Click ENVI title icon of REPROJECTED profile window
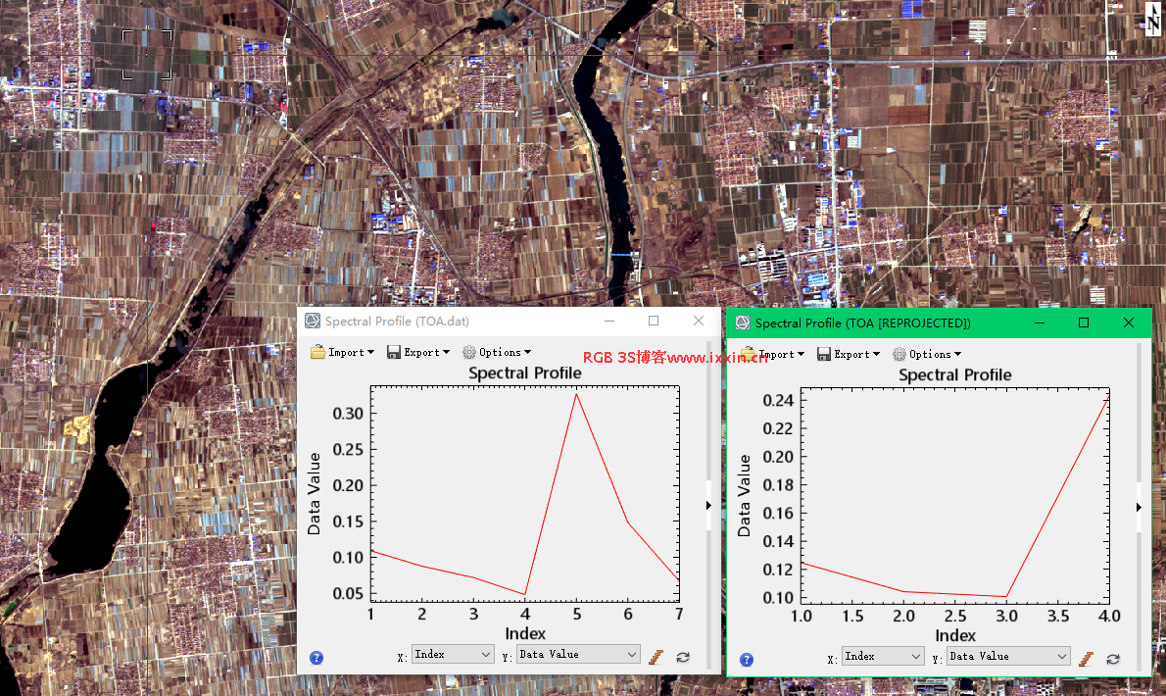1166x696 pixels. coord(742,323)
